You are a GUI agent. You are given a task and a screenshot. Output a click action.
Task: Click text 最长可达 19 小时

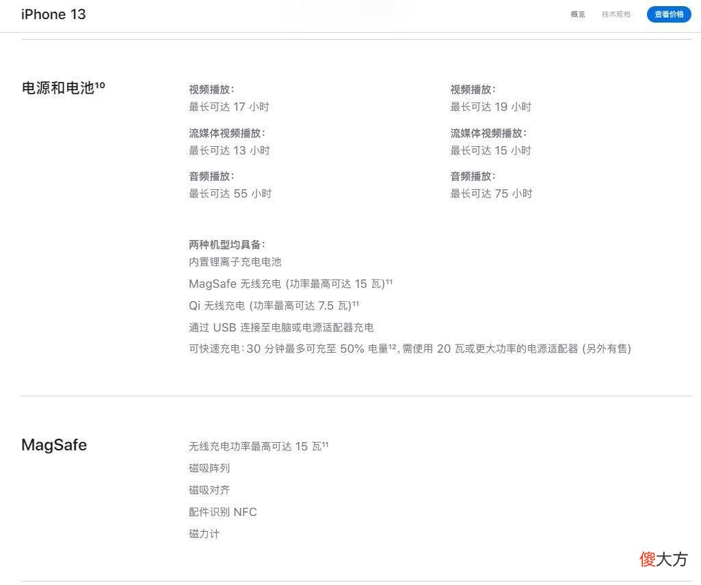pyautogui.click(x=491, y=107)
